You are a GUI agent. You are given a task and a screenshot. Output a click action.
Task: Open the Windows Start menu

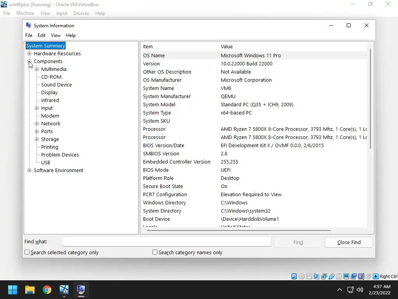click(12, 290)
